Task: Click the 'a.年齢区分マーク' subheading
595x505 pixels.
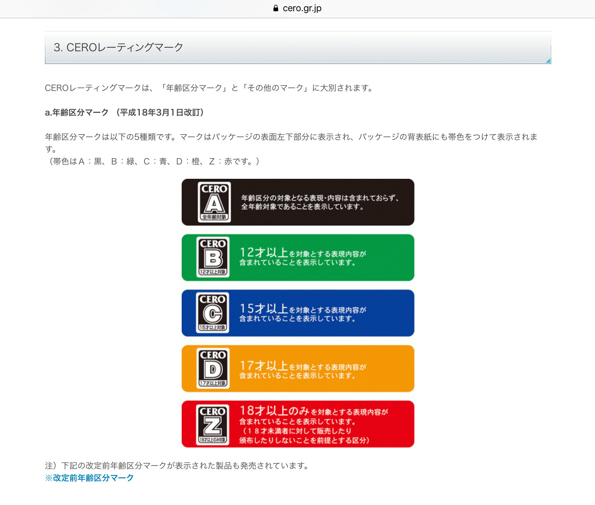Action: point(77,112)
